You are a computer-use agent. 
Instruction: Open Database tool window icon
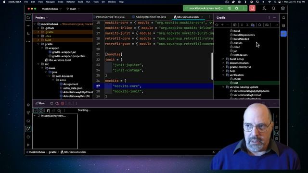click(x=283, y=25)
